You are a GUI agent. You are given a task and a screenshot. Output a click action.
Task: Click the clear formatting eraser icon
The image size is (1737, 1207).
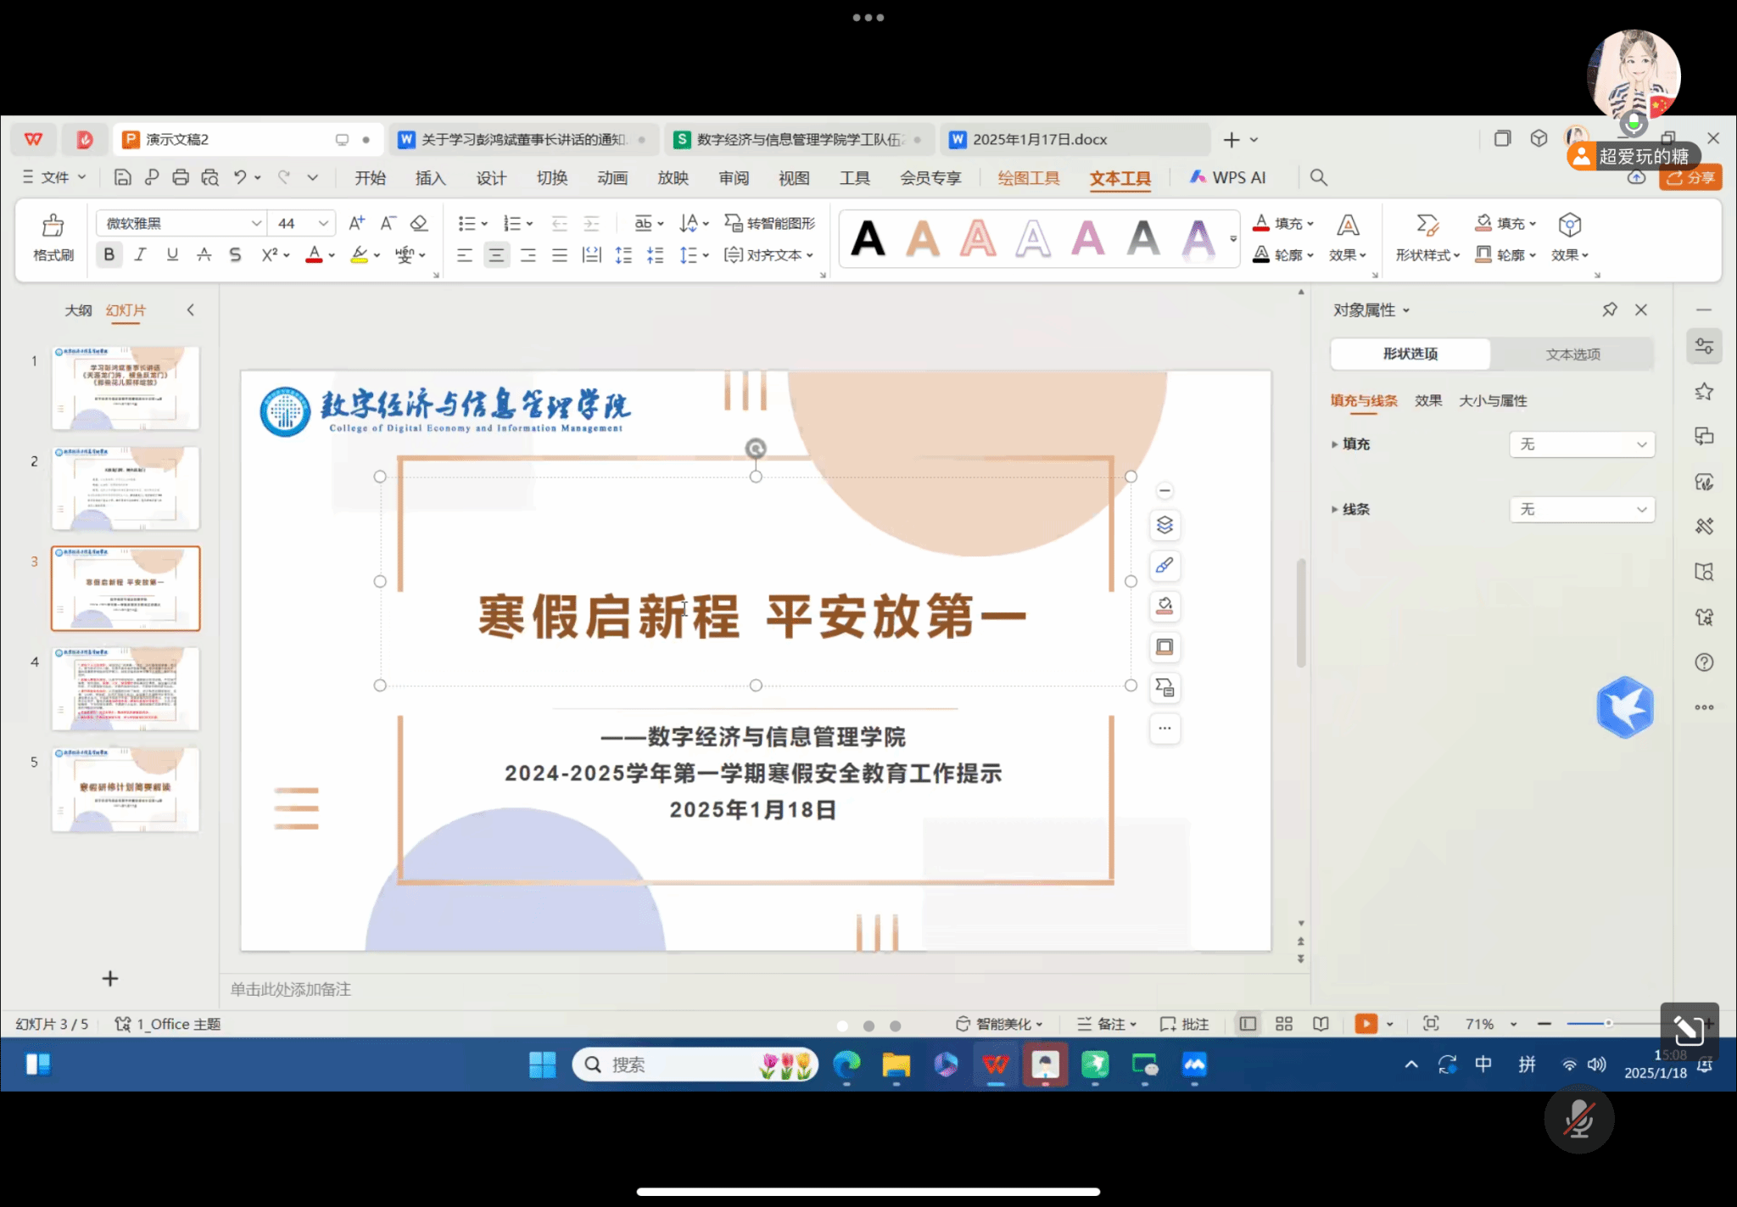coord(419,223)
